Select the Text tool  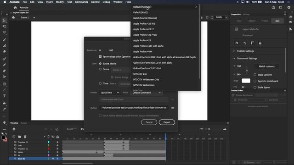click(4, 96)
